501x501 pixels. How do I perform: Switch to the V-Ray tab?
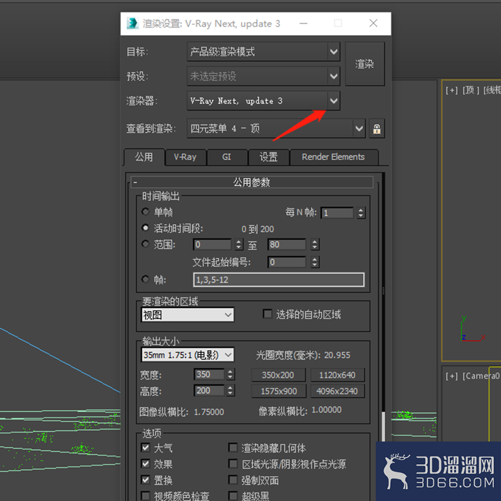coord(185,157)
